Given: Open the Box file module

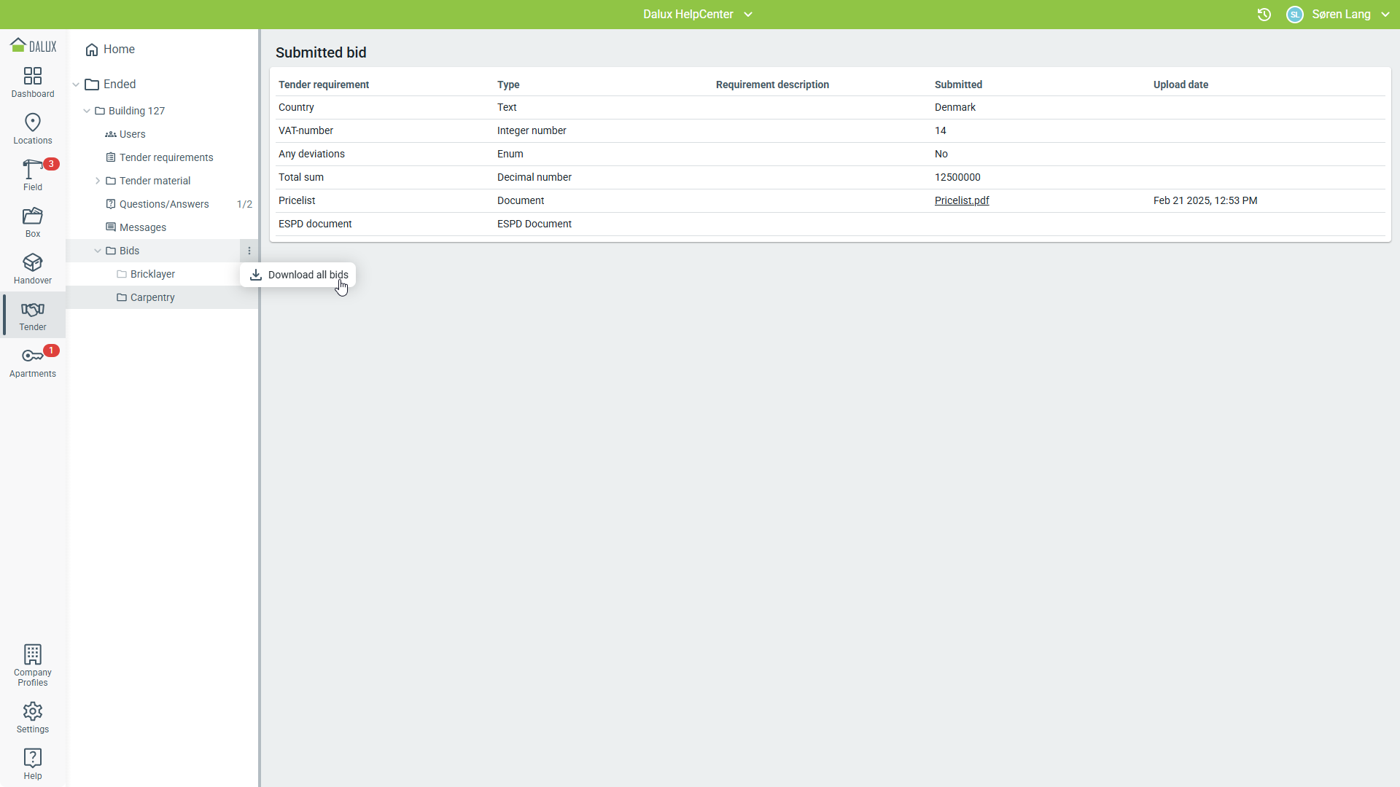Looking at the screenshot, I should (33, 222).
